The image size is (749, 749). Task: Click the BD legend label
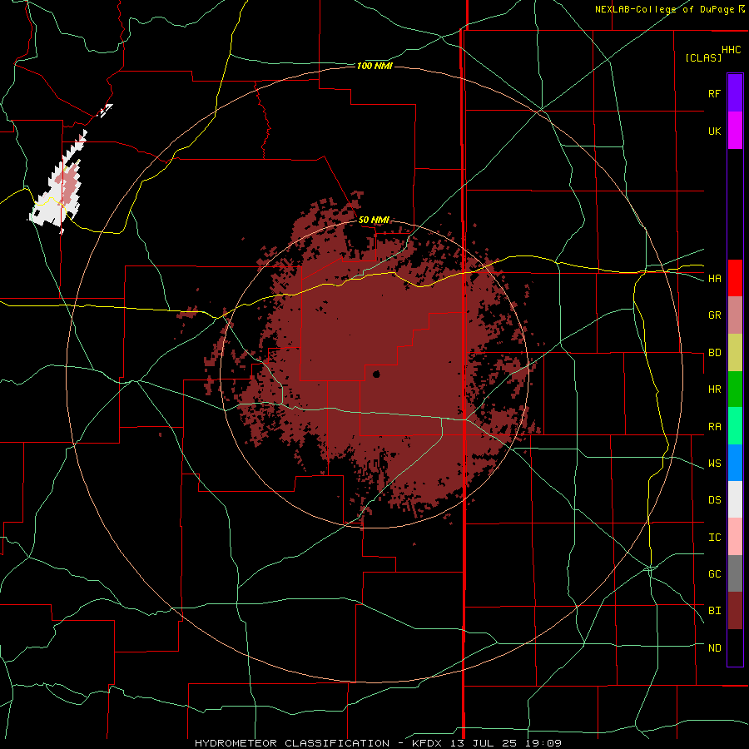(715, 353)
